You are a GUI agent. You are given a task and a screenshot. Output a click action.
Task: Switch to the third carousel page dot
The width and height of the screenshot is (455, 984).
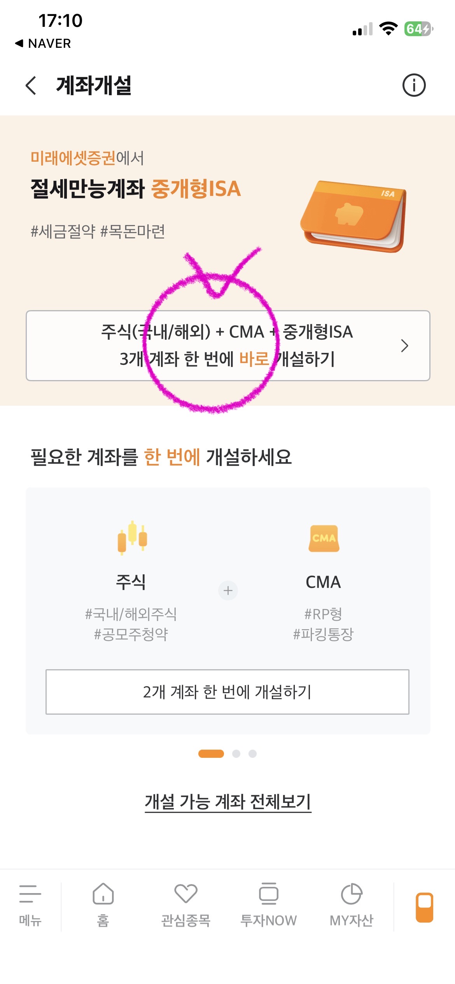click(x=252, y=754)
